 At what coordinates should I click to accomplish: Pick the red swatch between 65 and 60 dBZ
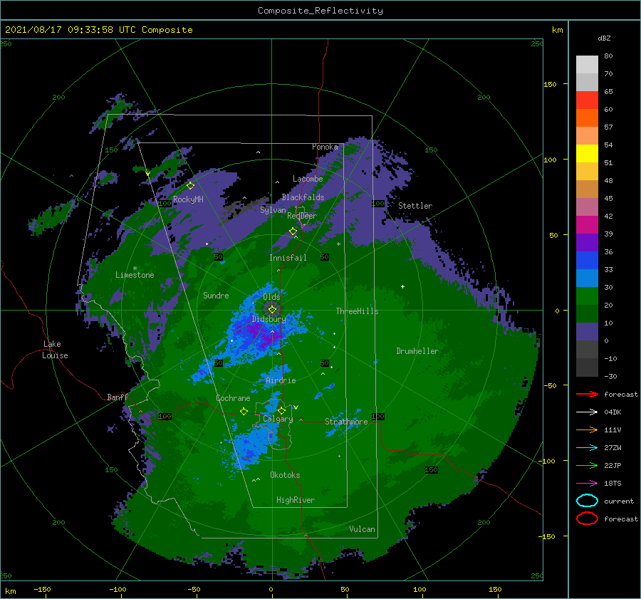click(x=587, y=100)
